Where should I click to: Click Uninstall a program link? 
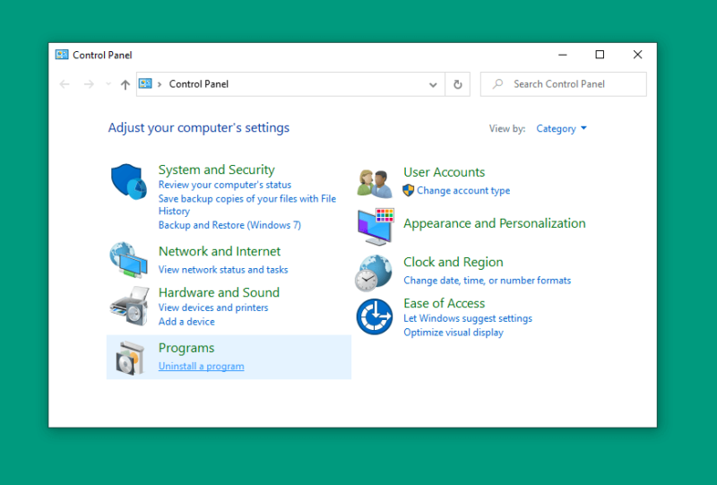click(x=201, y=366)
